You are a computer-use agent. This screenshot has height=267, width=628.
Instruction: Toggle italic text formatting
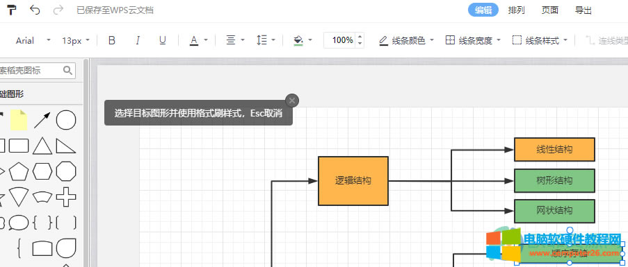[138, 40]
